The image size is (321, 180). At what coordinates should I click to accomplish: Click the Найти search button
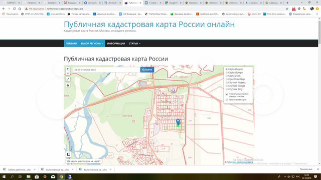point(147,69)
